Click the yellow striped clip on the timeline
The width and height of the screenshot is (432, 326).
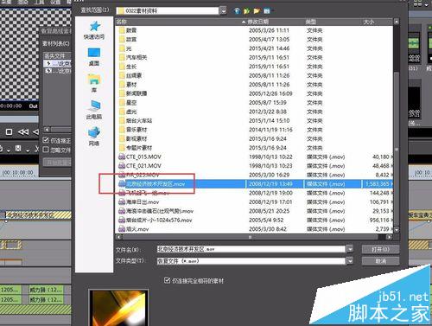[37, 214]
